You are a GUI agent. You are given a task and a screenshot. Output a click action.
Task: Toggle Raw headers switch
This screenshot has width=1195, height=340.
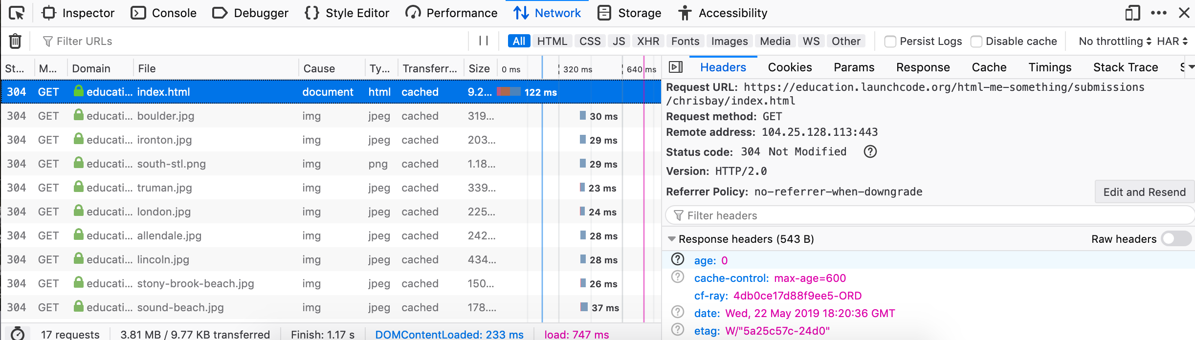(1176, 239)
